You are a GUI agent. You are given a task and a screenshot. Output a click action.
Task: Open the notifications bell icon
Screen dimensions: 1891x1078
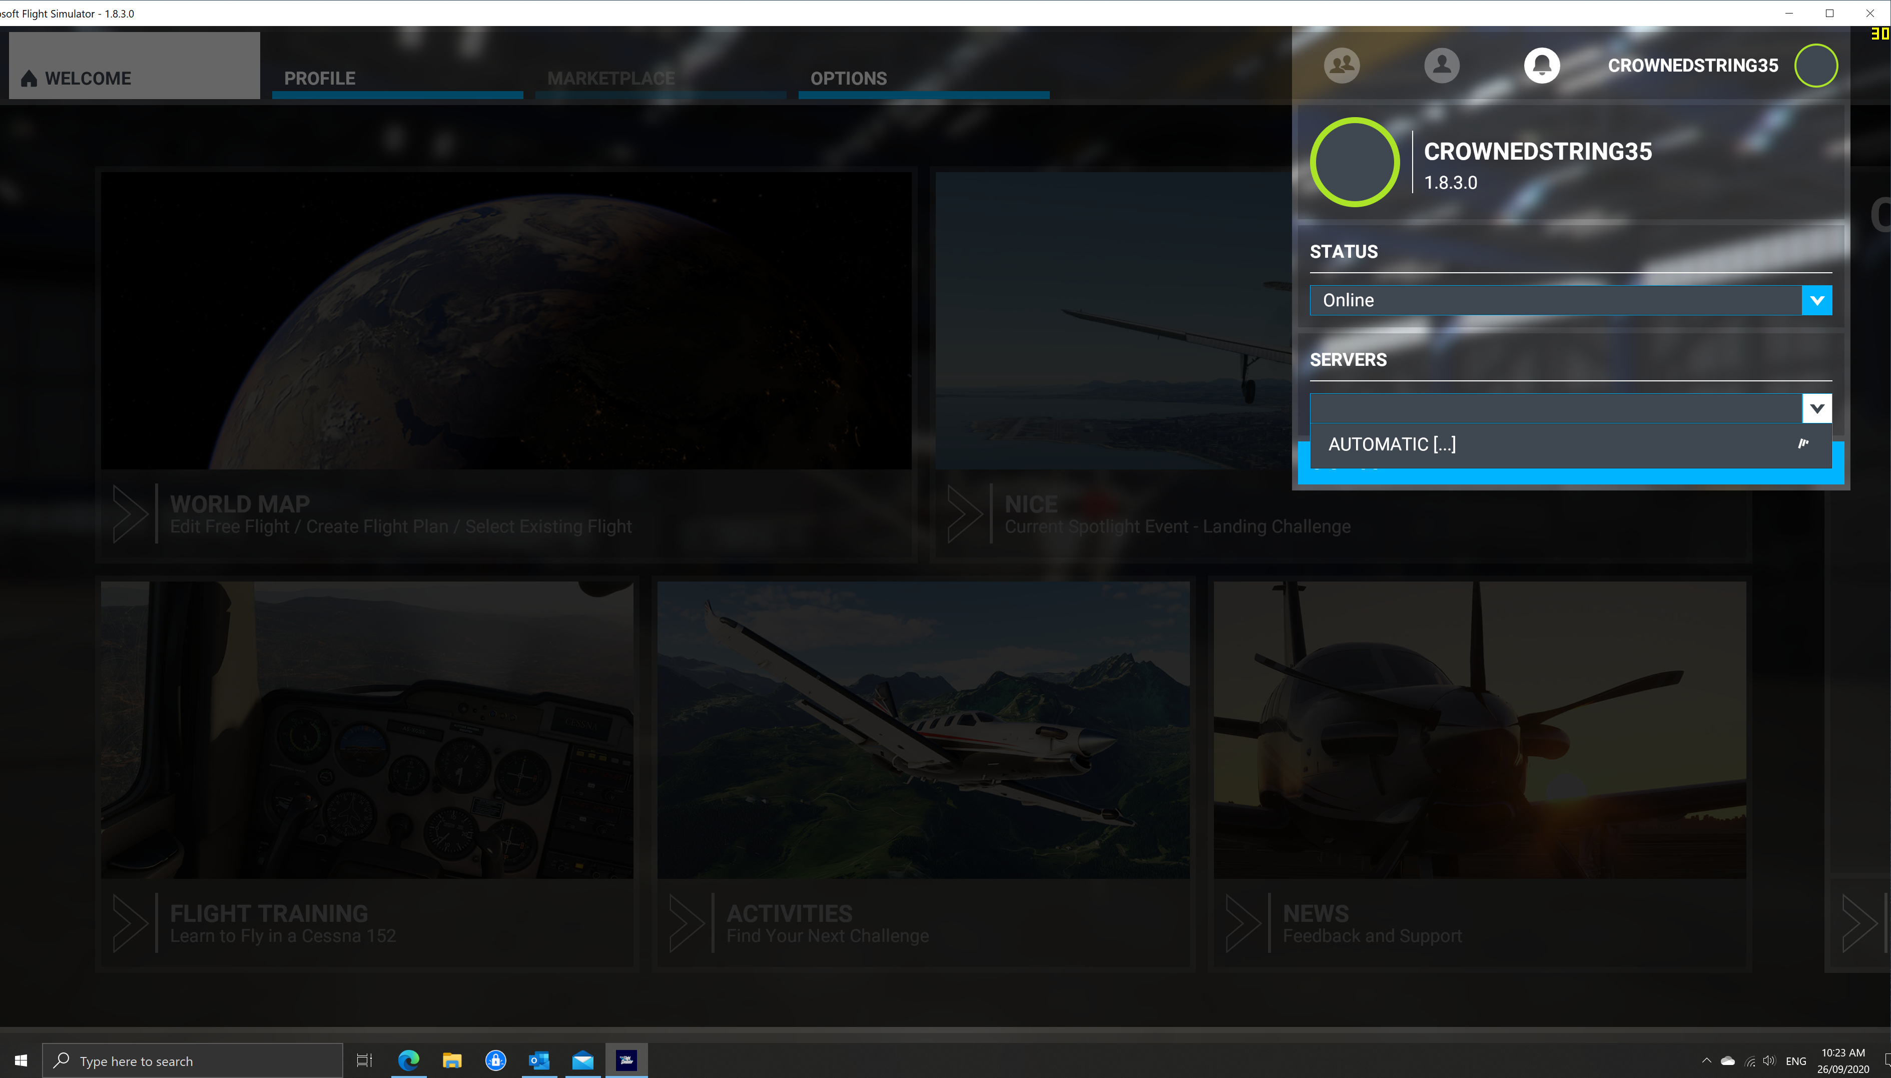[1542, 65]
